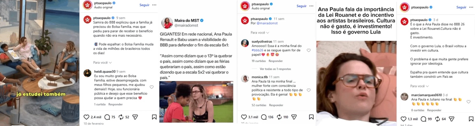This screenshot has width=475, height=126.
Task: Bookmark the post dated 10 de fevereiro
Action: (154, 117)
